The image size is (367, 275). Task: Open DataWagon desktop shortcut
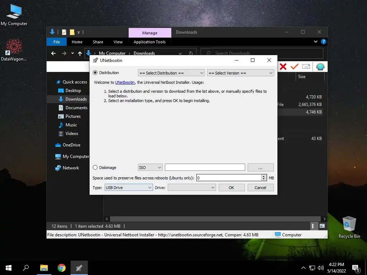coord(14,50)
